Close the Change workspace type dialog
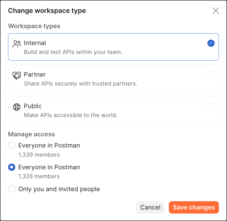The width and height of the screenshot is (227, 221). 215,11
